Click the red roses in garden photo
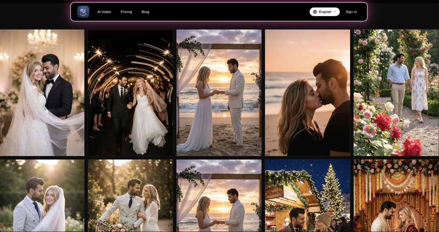439x232 pixels. point(382,122)
